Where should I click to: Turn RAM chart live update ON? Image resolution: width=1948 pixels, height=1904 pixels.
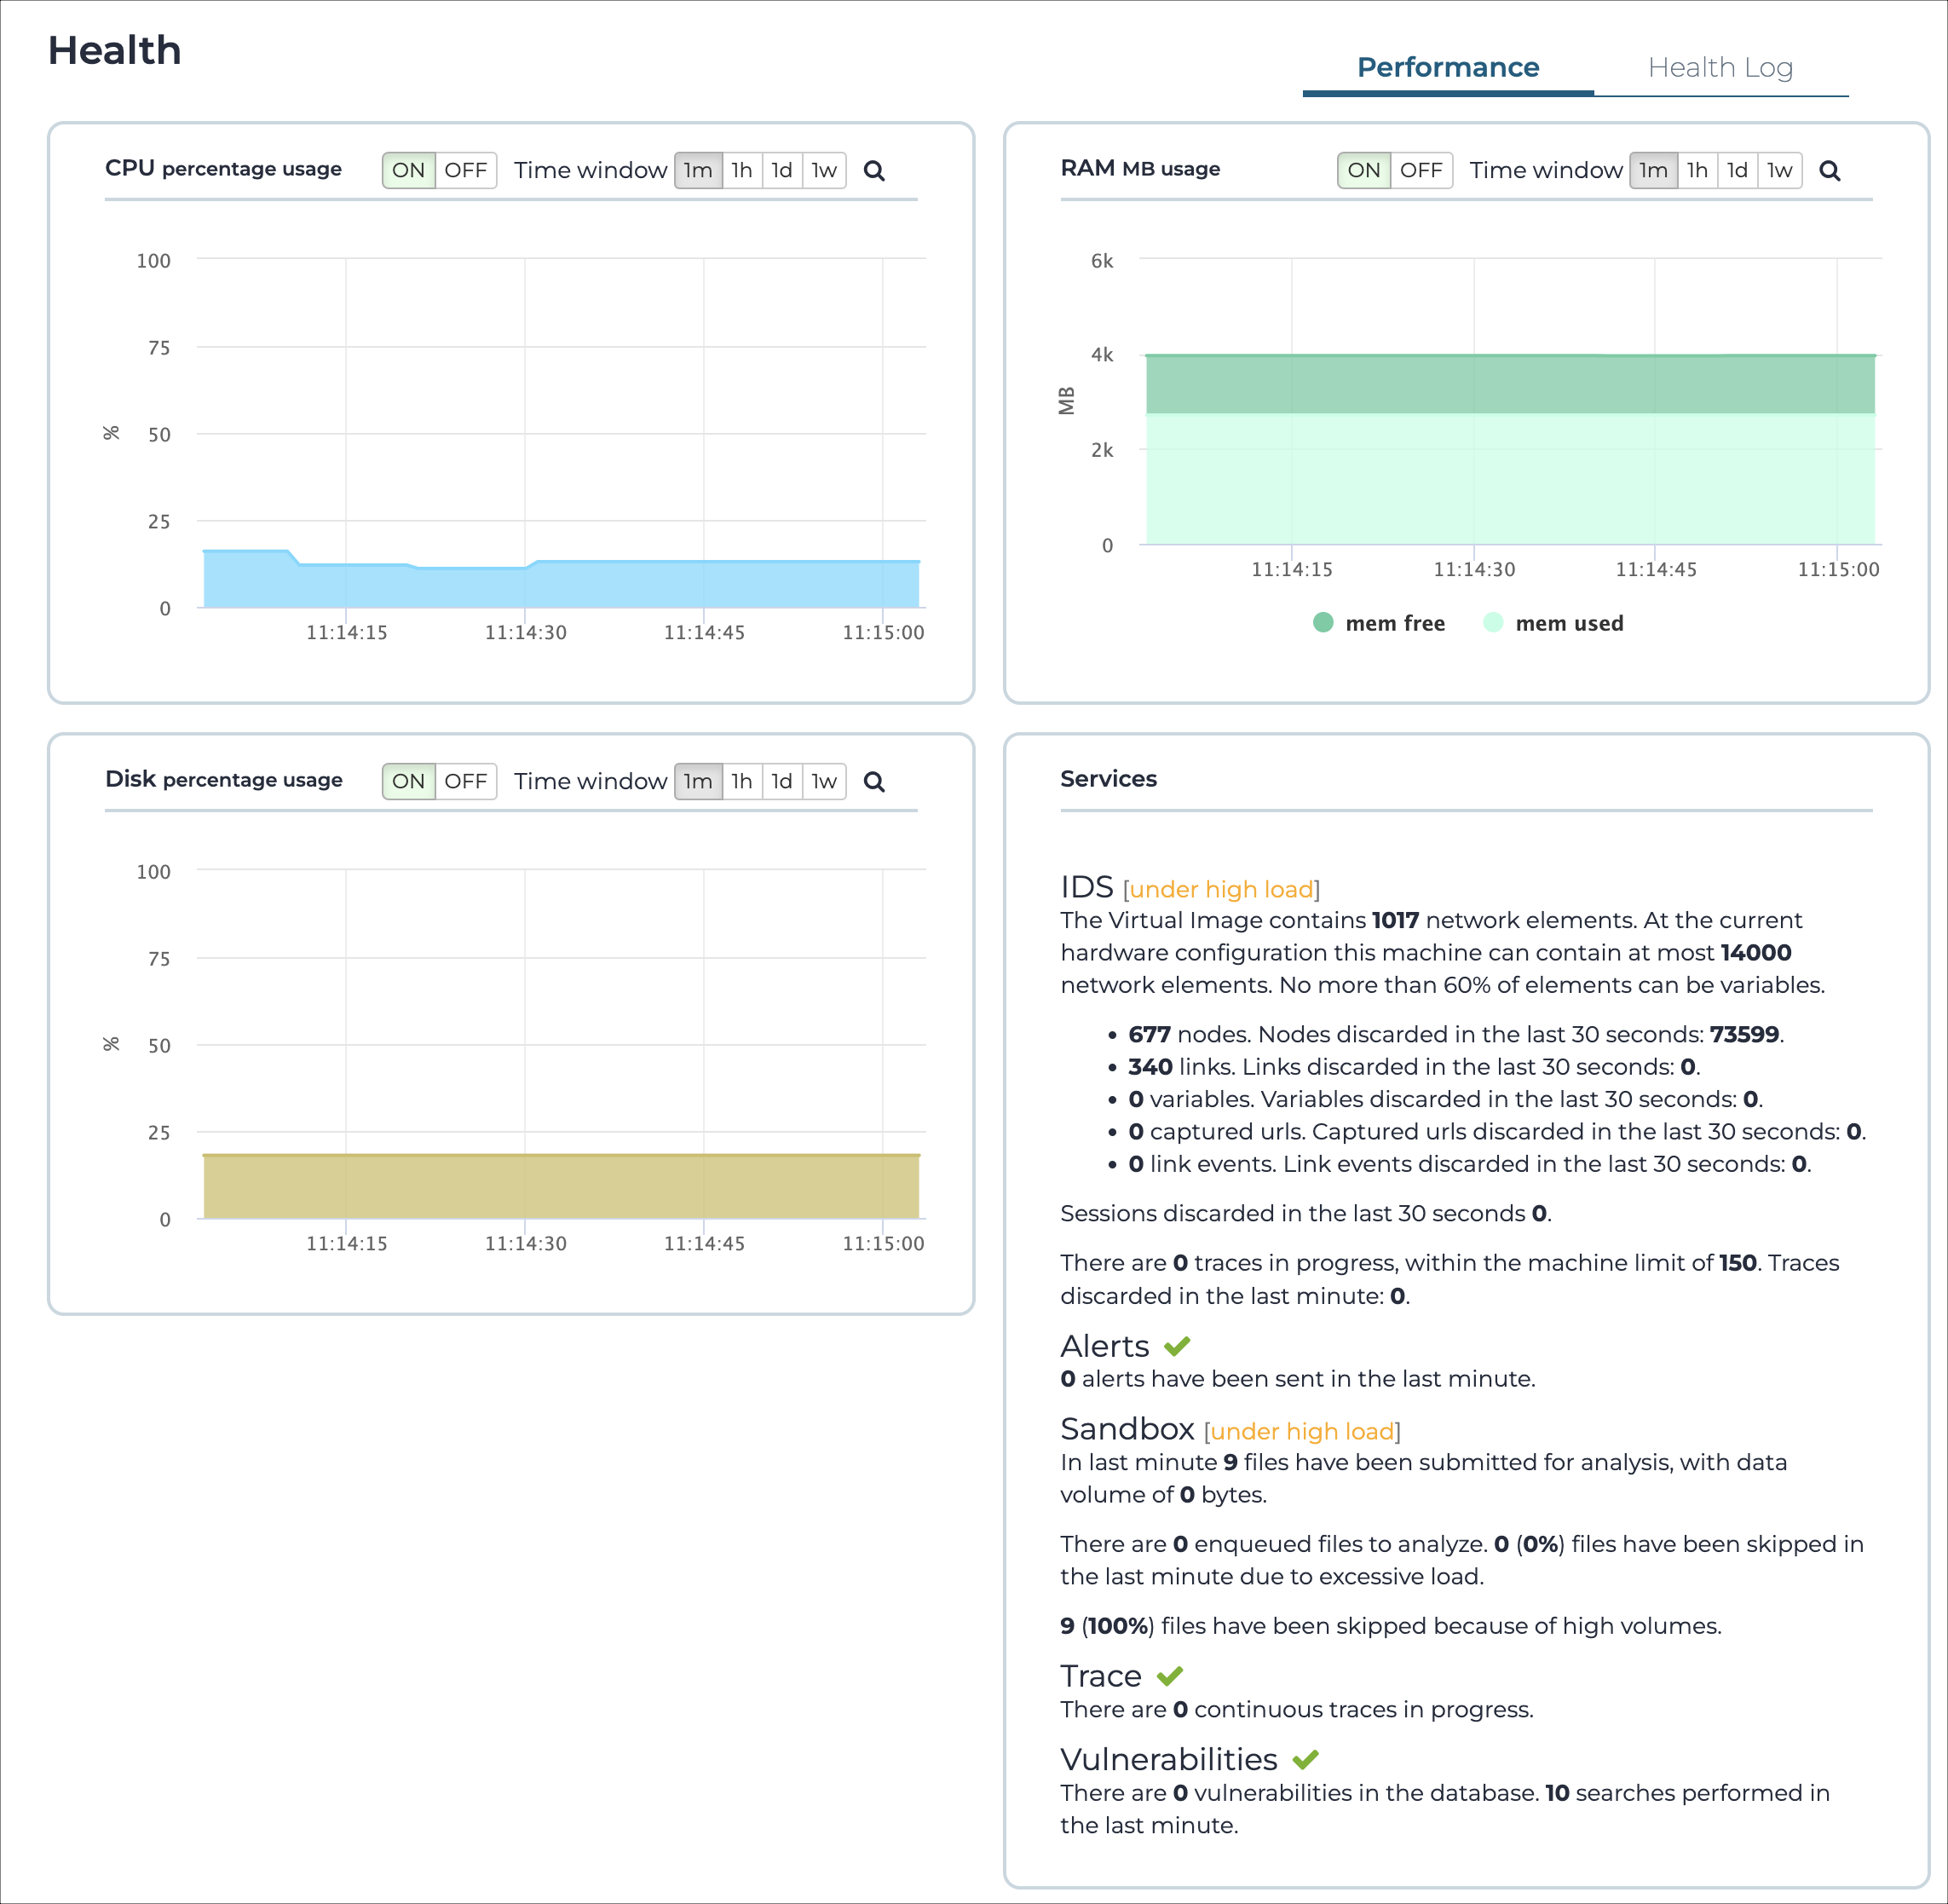tap(1364, 170)
